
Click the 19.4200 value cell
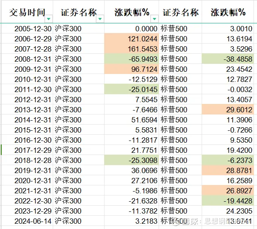point(228,150)
